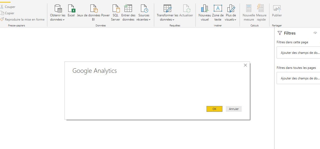Expand the Transformer les données dropdown arrow
The height and width of the screenshot is (149, 320).
click(x=173, y=20)
